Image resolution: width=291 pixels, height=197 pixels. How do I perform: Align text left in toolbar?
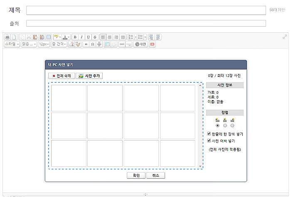click(x=103, y=37)
